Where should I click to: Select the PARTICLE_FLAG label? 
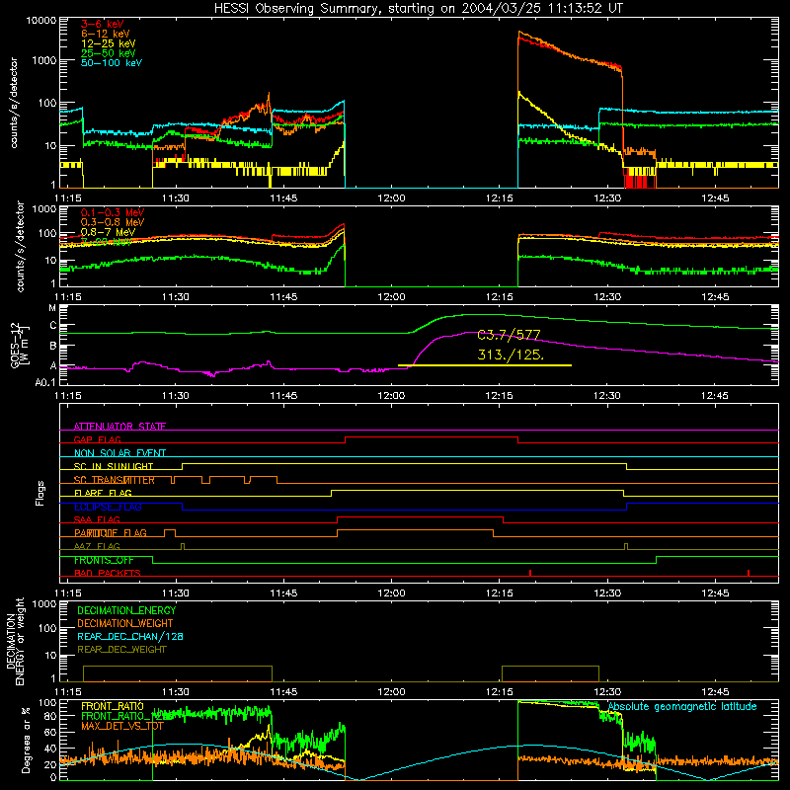(x=111, y=533)
